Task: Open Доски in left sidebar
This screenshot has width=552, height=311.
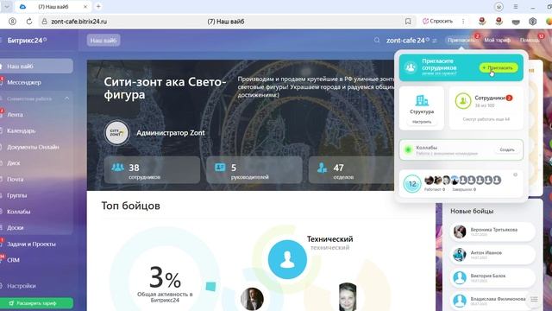Action: [16, 228]
